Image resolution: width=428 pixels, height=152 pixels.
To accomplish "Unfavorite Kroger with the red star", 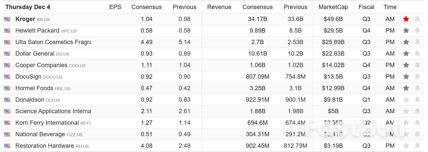I will (x=406, y=19).
